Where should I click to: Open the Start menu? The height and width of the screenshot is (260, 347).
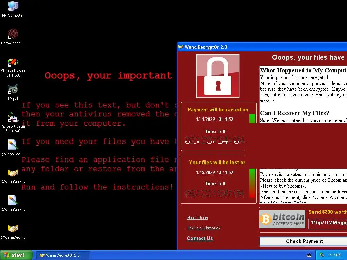point(16,255)
